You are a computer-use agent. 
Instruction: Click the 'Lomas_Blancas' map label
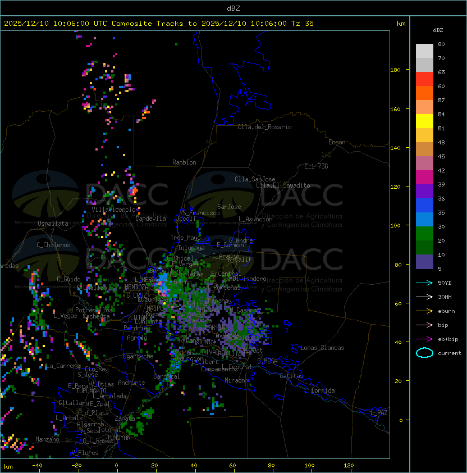tap(322, 348)
